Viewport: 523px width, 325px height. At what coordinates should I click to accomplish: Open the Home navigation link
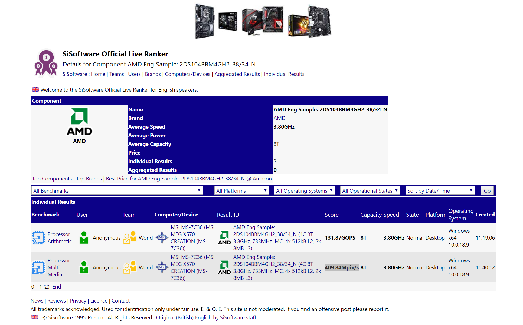point(98,74)
